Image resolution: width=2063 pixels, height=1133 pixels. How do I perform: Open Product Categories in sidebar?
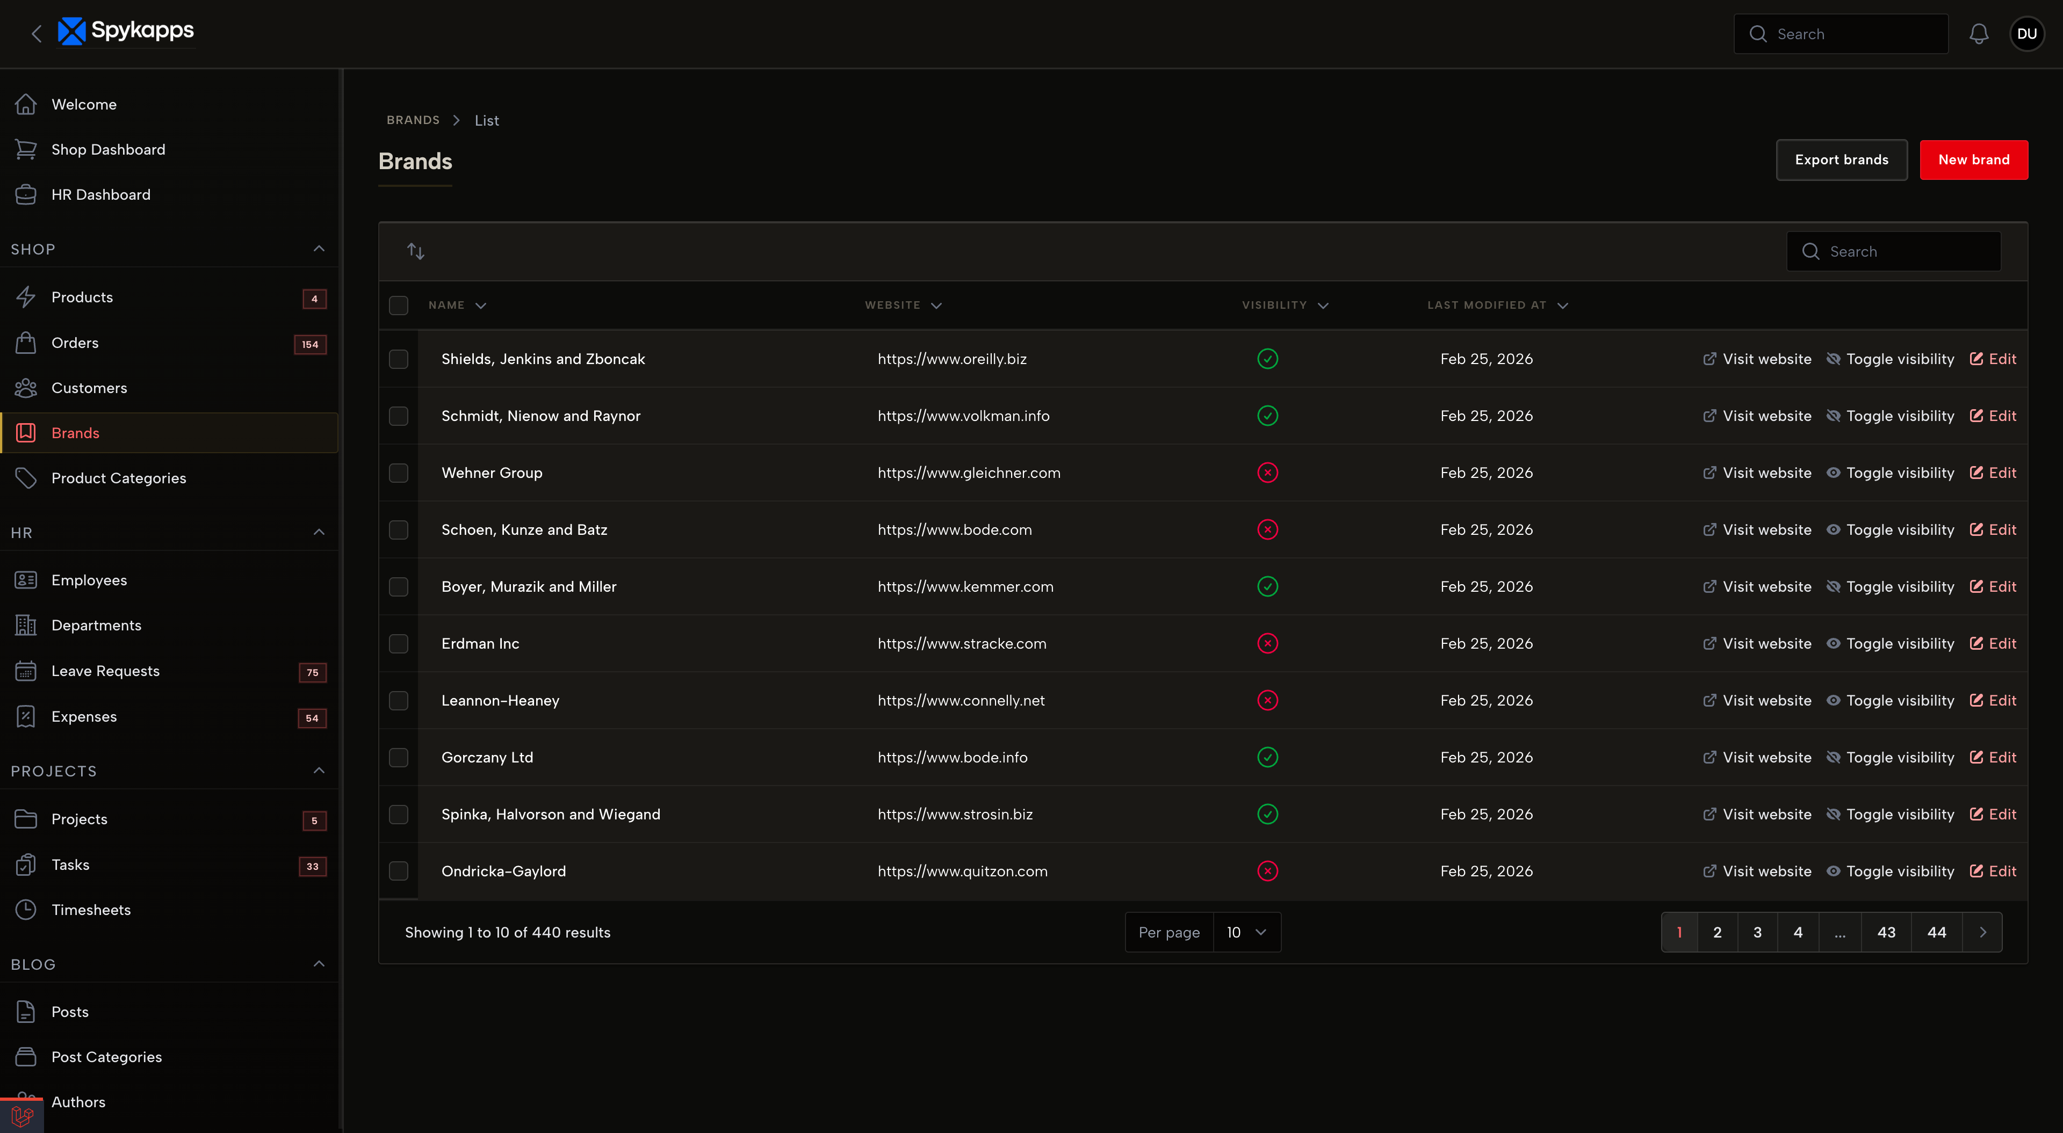[119, 478]
